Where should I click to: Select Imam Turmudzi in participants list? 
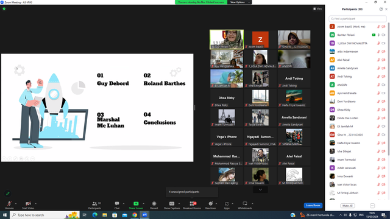(x=358, y=159)
